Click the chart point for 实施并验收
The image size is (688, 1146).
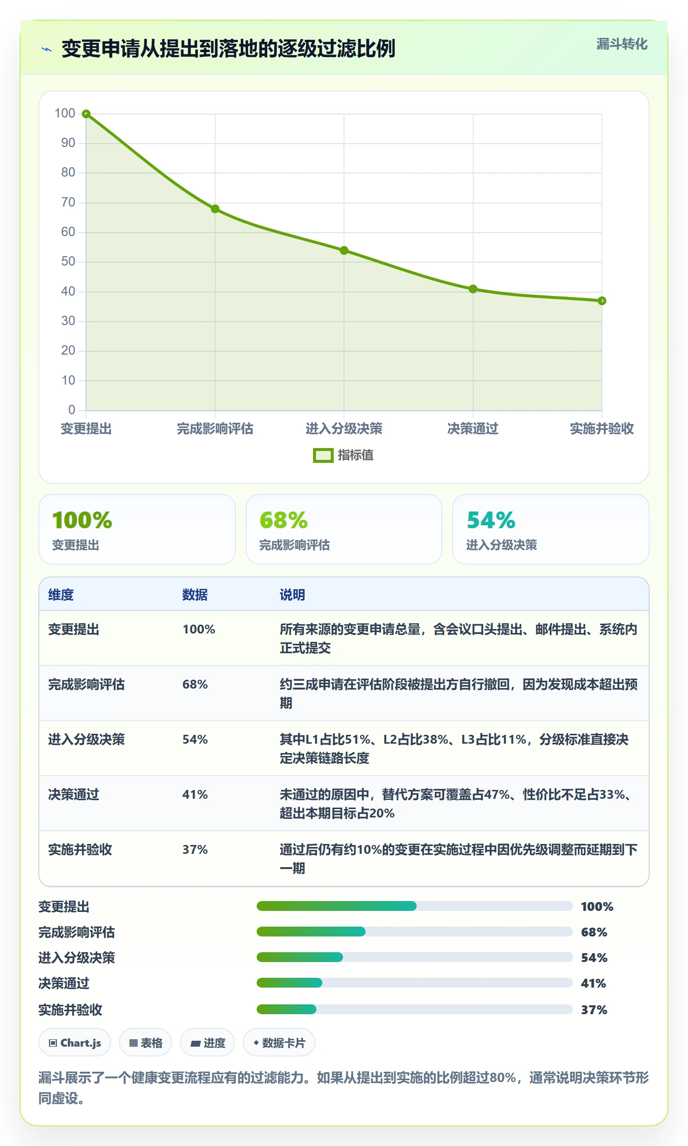[602, 301]
